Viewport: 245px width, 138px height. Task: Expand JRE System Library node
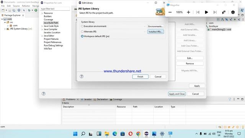[x=5, y=29]
